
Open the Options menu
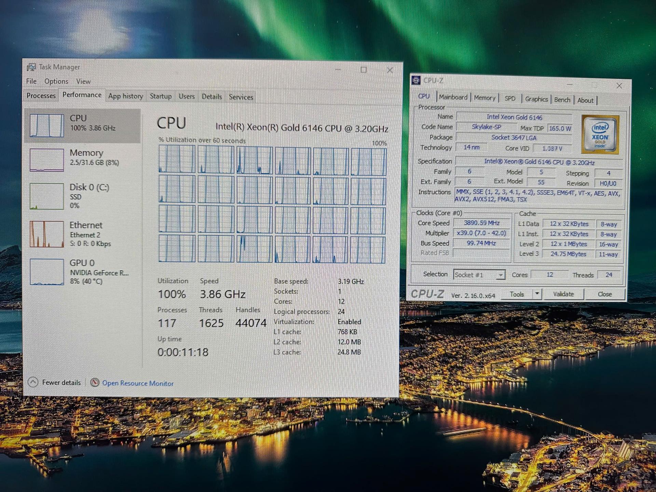click(56, 81)
